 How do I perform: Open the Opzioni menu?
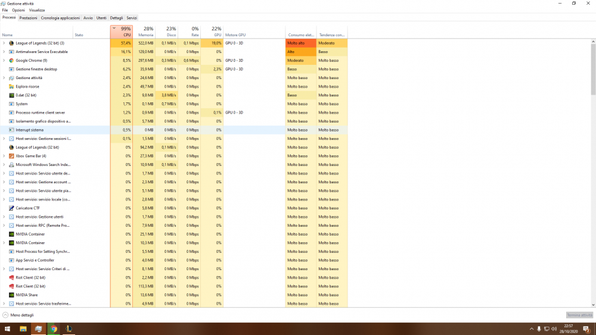click(18, 10)
